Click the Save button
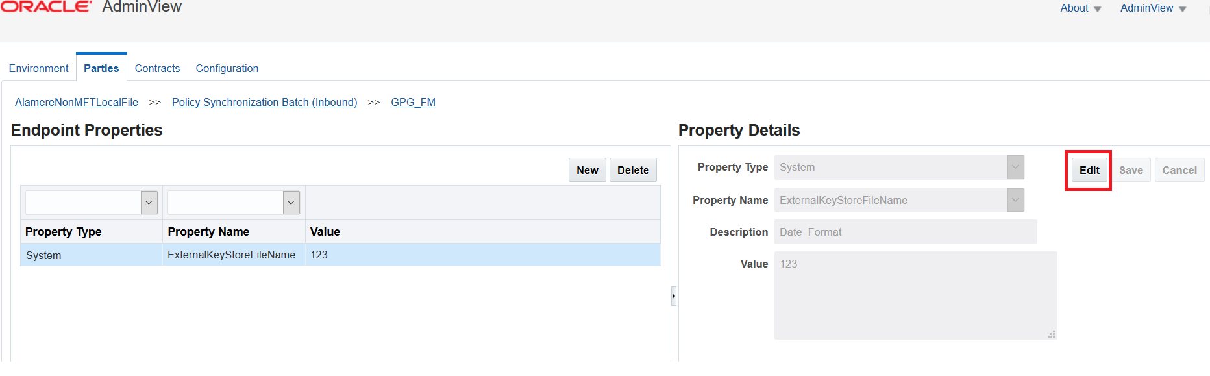Viewport: 1210px width, 376px height. coord(1131,169)
